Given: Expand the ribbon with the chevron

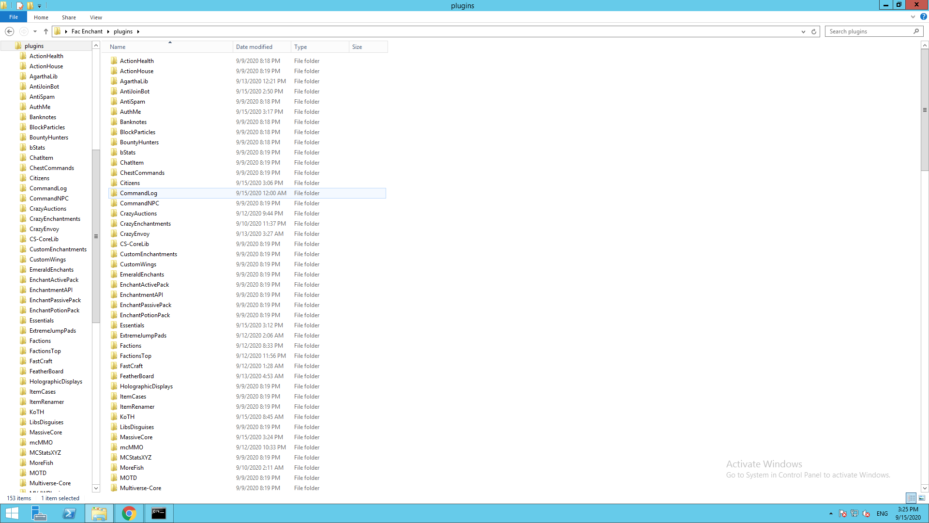Looking at the screenshot, I should [x=913, y=16].
